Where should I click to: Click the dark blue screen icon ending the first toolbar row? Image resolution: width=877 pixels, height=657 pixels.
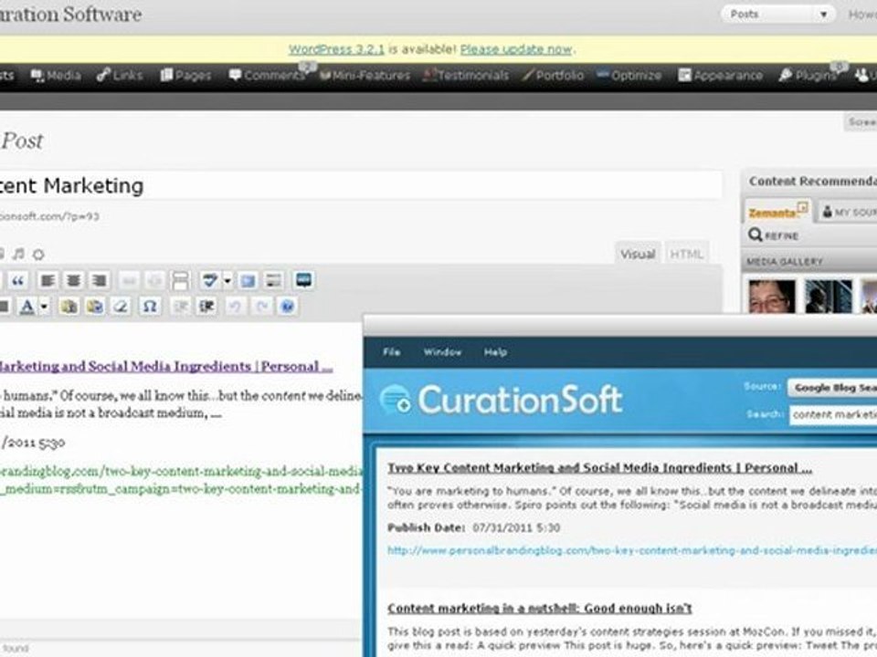[303, 280]
